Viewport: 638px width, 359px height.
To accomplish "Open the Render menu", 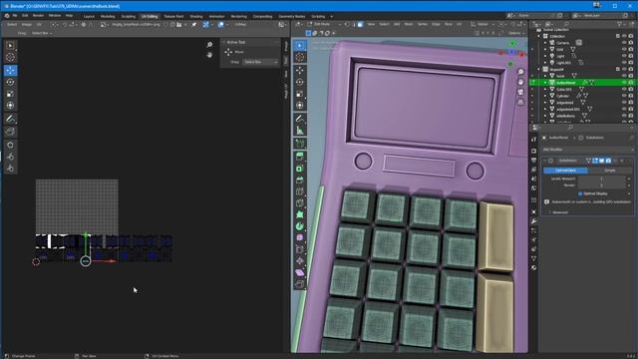I will 38,16.
